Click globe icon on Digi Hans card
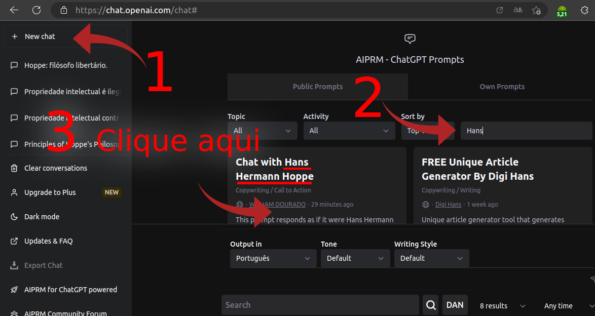Viewport: 595px width, 316px height. coord(425,205)
